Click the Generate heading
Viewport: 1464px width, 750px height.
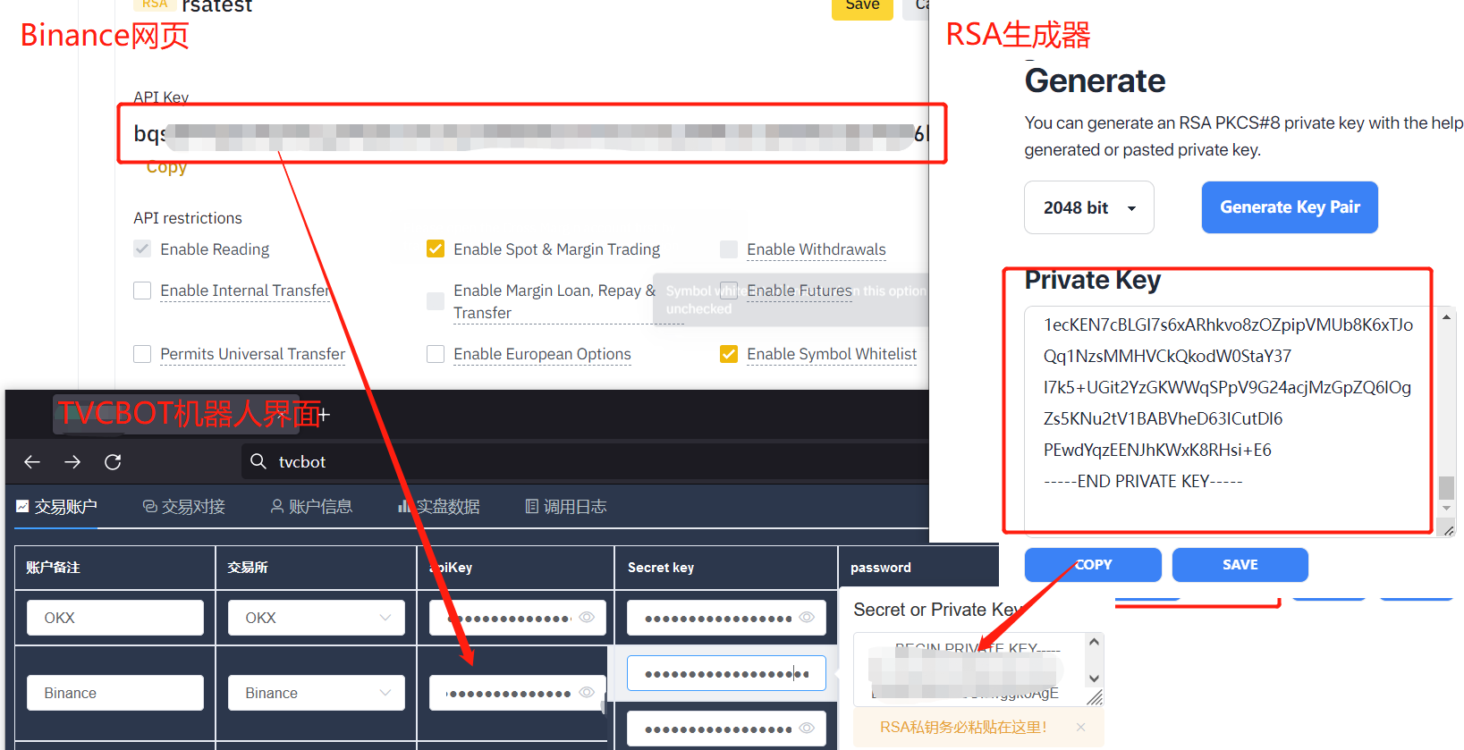1095,81
